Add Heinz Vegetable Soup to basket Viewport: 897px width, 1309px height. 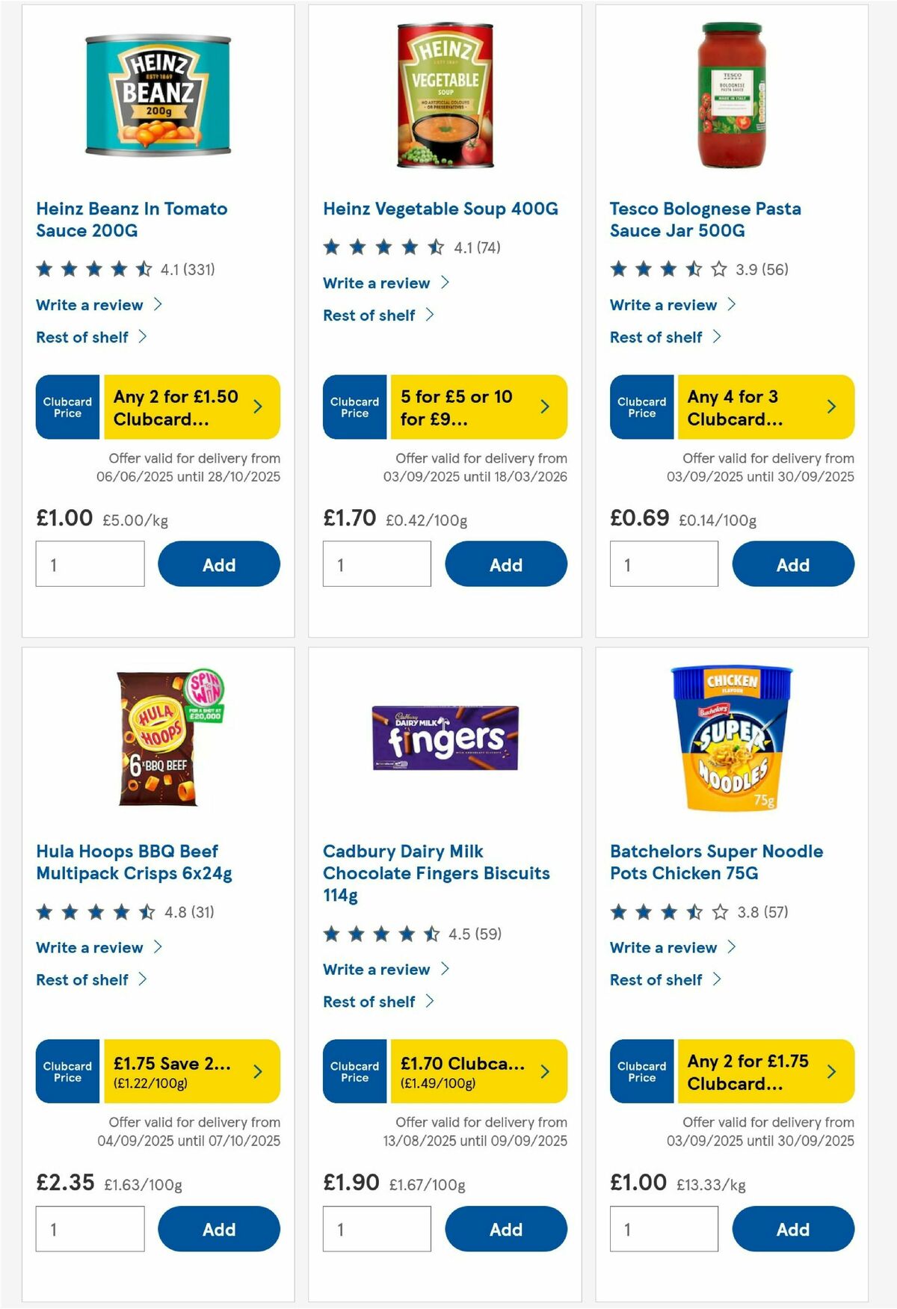pos(506,564)
